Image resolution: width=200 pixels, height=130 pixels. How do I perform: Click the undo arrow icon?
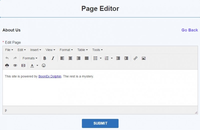7,58
